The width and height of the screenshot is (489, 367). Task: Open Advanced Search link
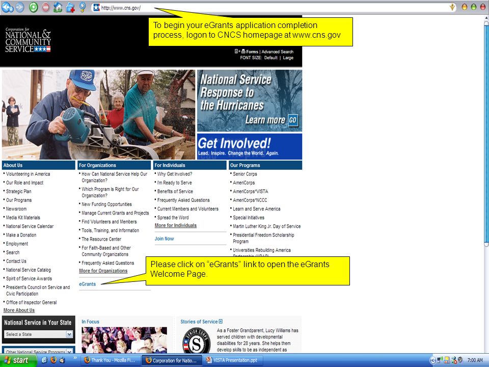click(x=277, y=52)
